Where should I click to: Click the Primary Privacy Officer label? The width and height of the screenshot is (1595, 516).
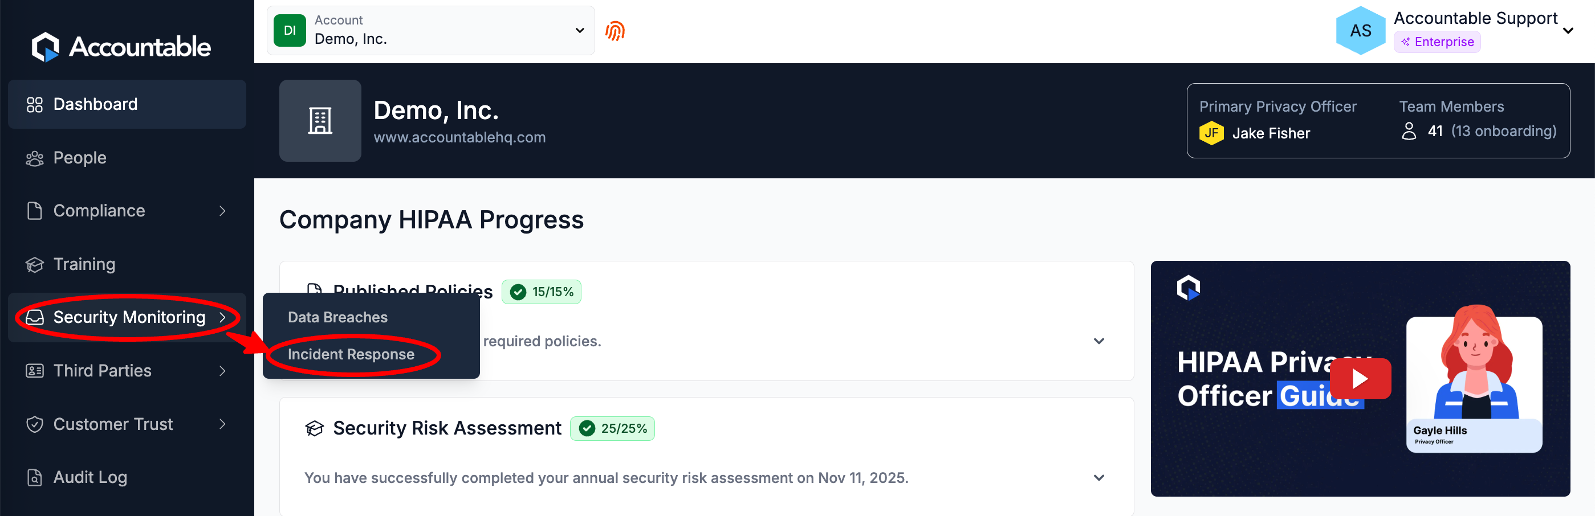point(1277,107)
